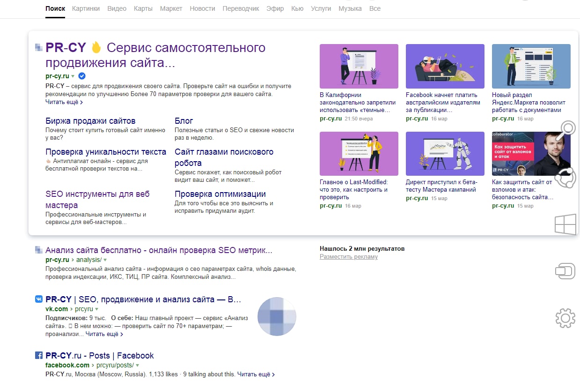This screenshot has width=580, height=381.
Task: Open the Last-Modified article thumbnail
Action: click(359, 154)
